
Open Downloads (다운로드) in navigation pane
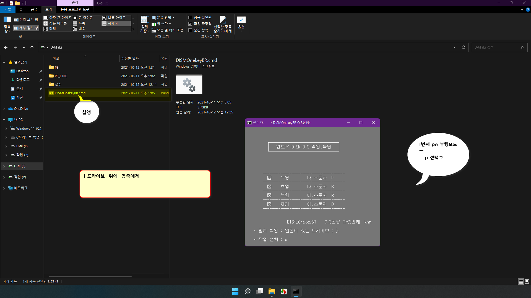click(23, 80)
